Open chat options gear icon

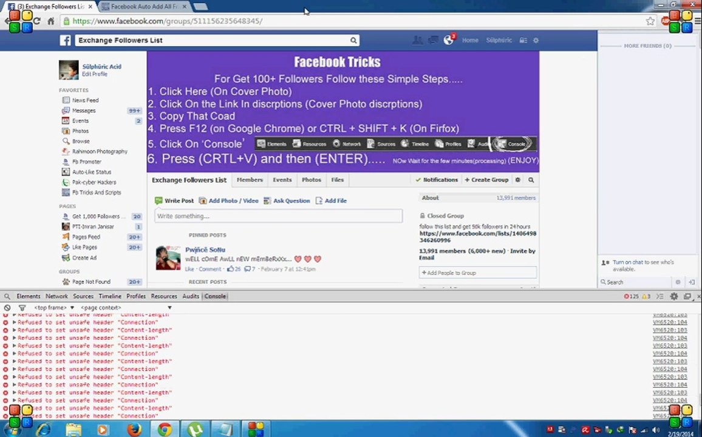tap(678, 282)
